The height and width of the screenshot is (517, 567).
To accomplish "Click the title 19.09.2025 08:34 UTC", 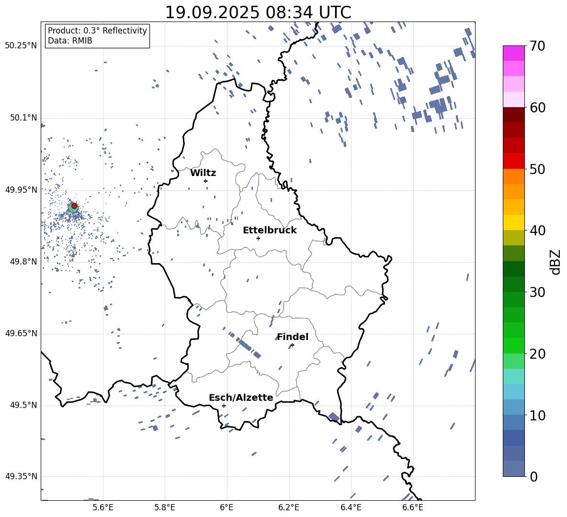I will [x=258, y=12].
